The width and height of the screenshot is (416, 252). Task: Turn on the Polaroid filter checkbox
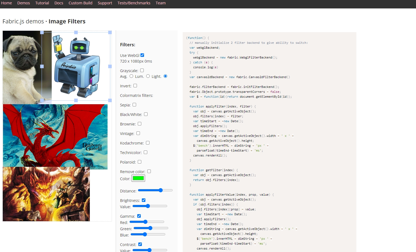pyautogui.click(x=139, y=162)
